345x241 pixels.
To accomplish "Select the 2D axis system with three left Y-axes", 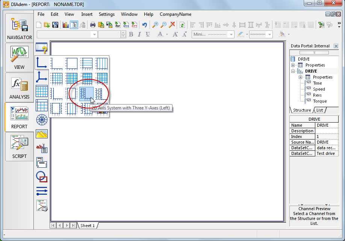I will coord(86,93).
